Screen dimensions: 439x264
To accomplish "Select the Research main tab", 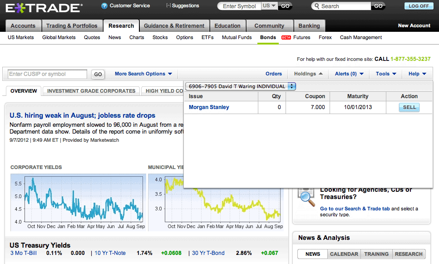I will 121,26.
